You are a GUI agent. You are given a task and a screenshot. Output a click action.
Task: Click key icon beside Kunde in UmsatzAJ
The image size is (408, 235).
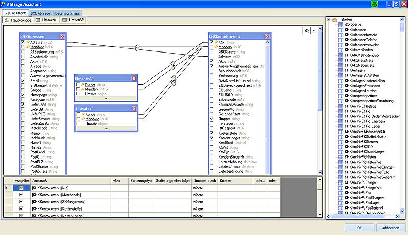click(x=83, y=84)
